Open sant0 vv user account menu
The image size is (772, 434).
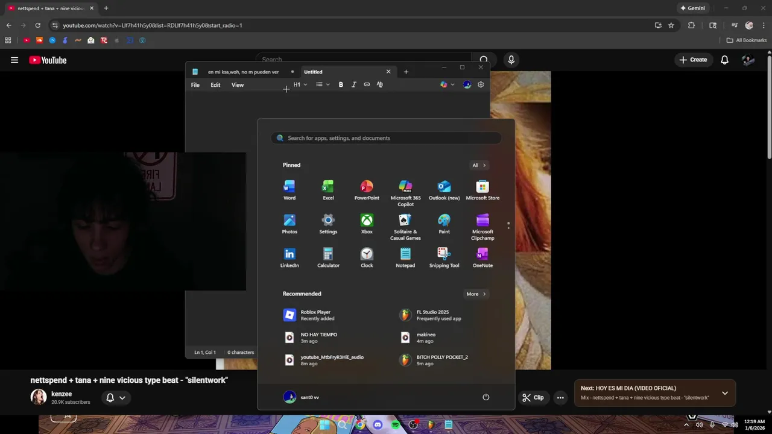click(301, 397)
